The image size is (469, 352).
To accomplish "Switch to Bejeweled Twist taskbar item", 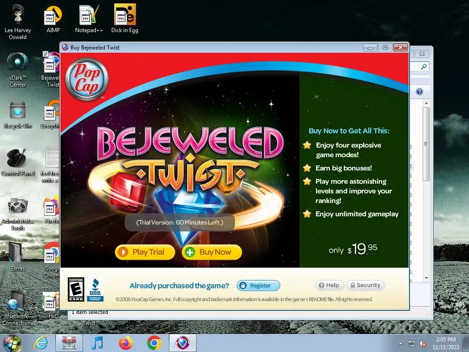I will tap(182, 343).
